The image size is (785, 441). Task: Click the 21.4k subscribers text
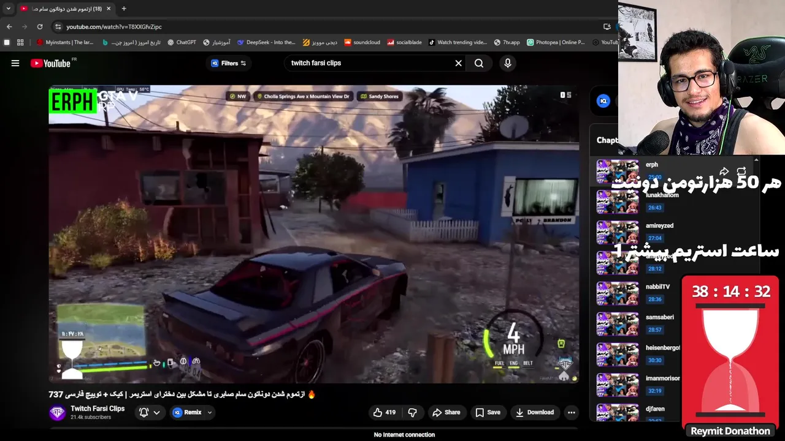(x=91, y=418)
